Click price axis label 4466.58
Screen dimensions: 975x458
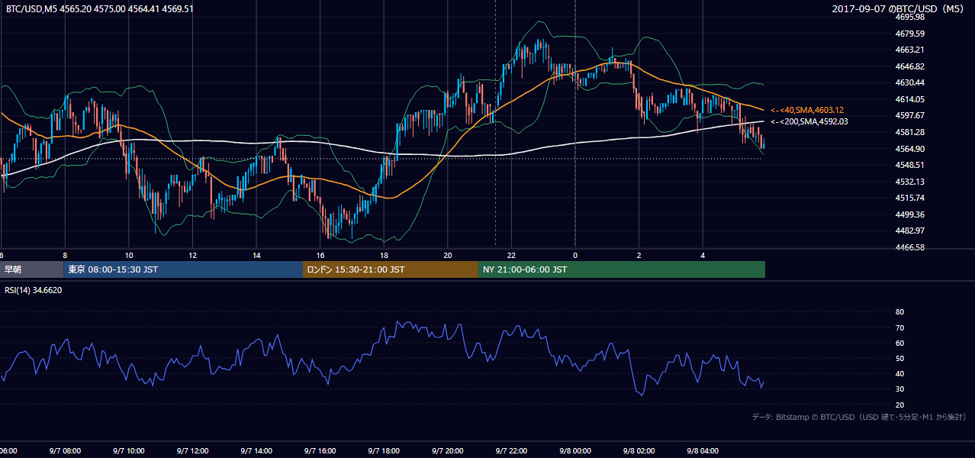909,247
